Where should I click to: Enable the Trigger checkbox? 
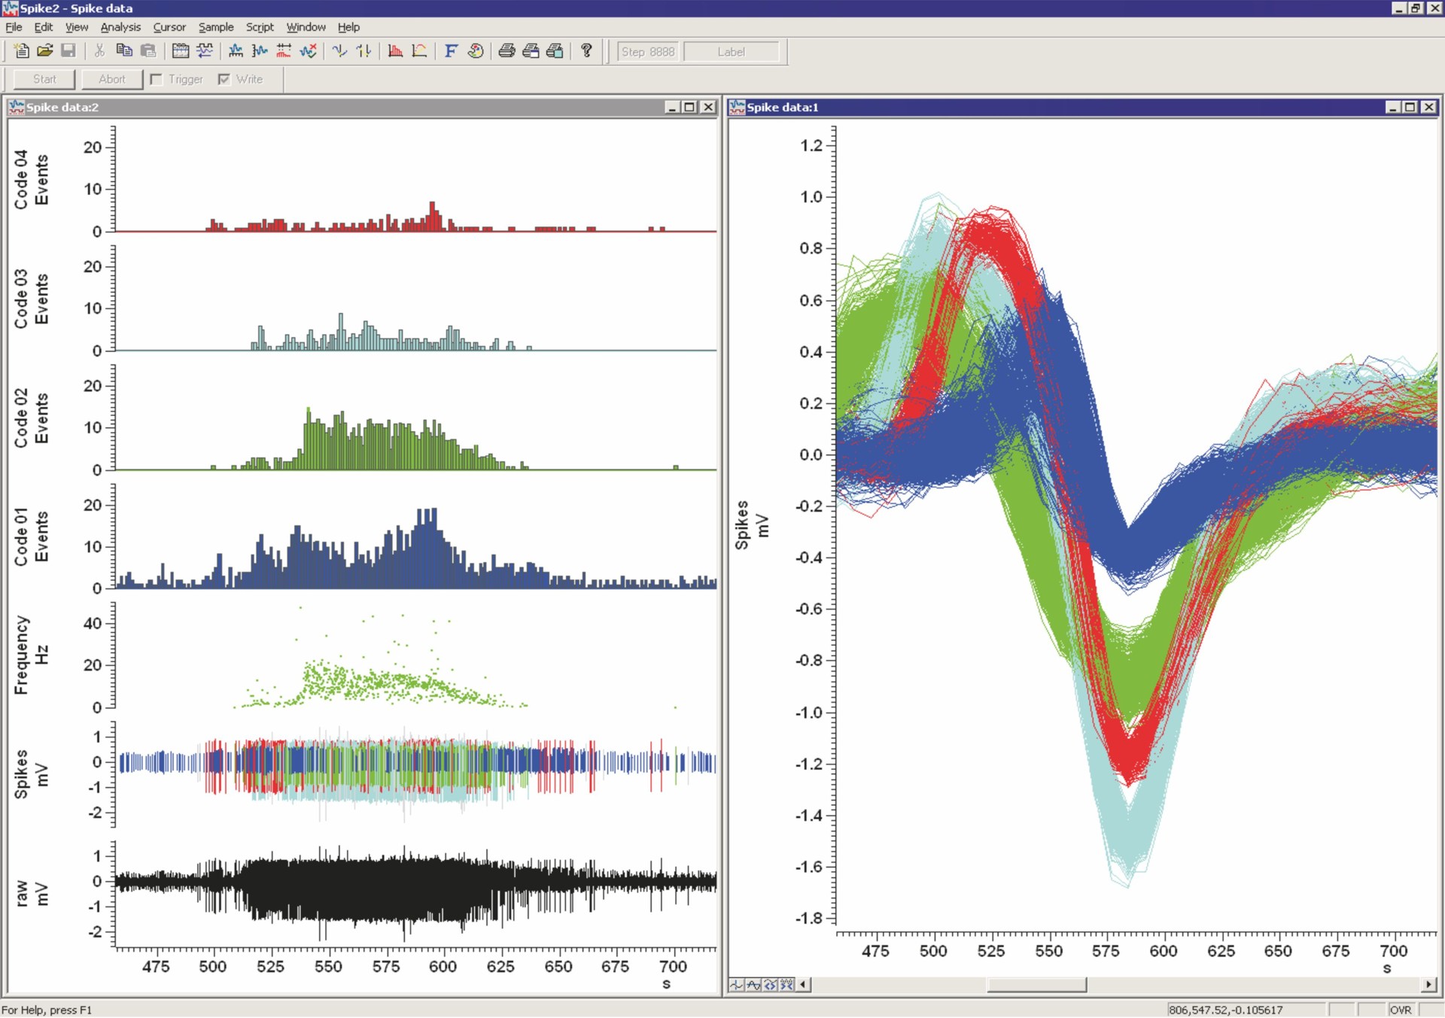coord(155,79)
